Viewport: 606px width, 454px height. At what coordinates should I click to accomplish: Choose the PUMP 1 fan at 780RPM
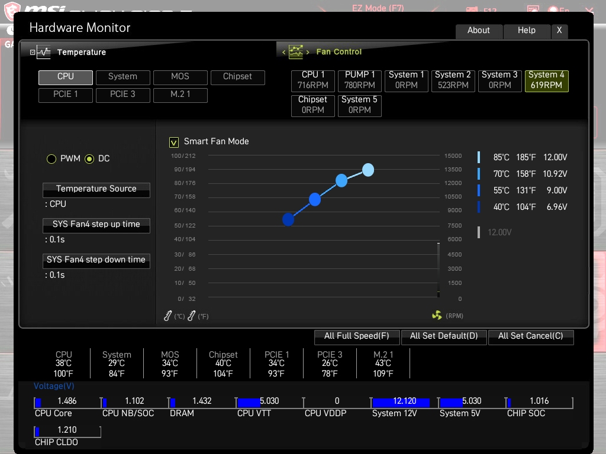[359, 80]
